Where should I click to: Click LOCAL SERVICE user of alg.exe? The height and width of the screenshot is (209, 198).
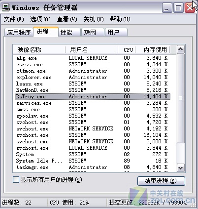(x=88, y=58)
